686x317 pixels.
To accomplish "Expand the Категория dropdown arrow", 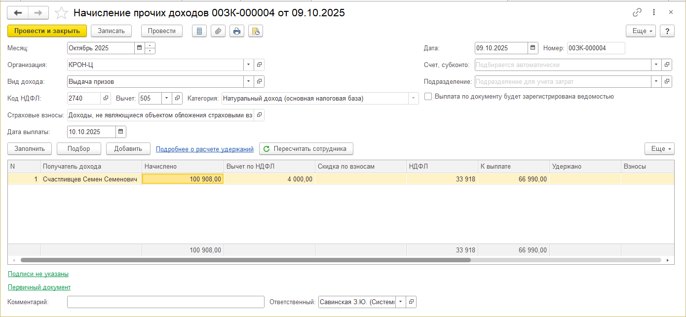I will (x=414, y=99).
